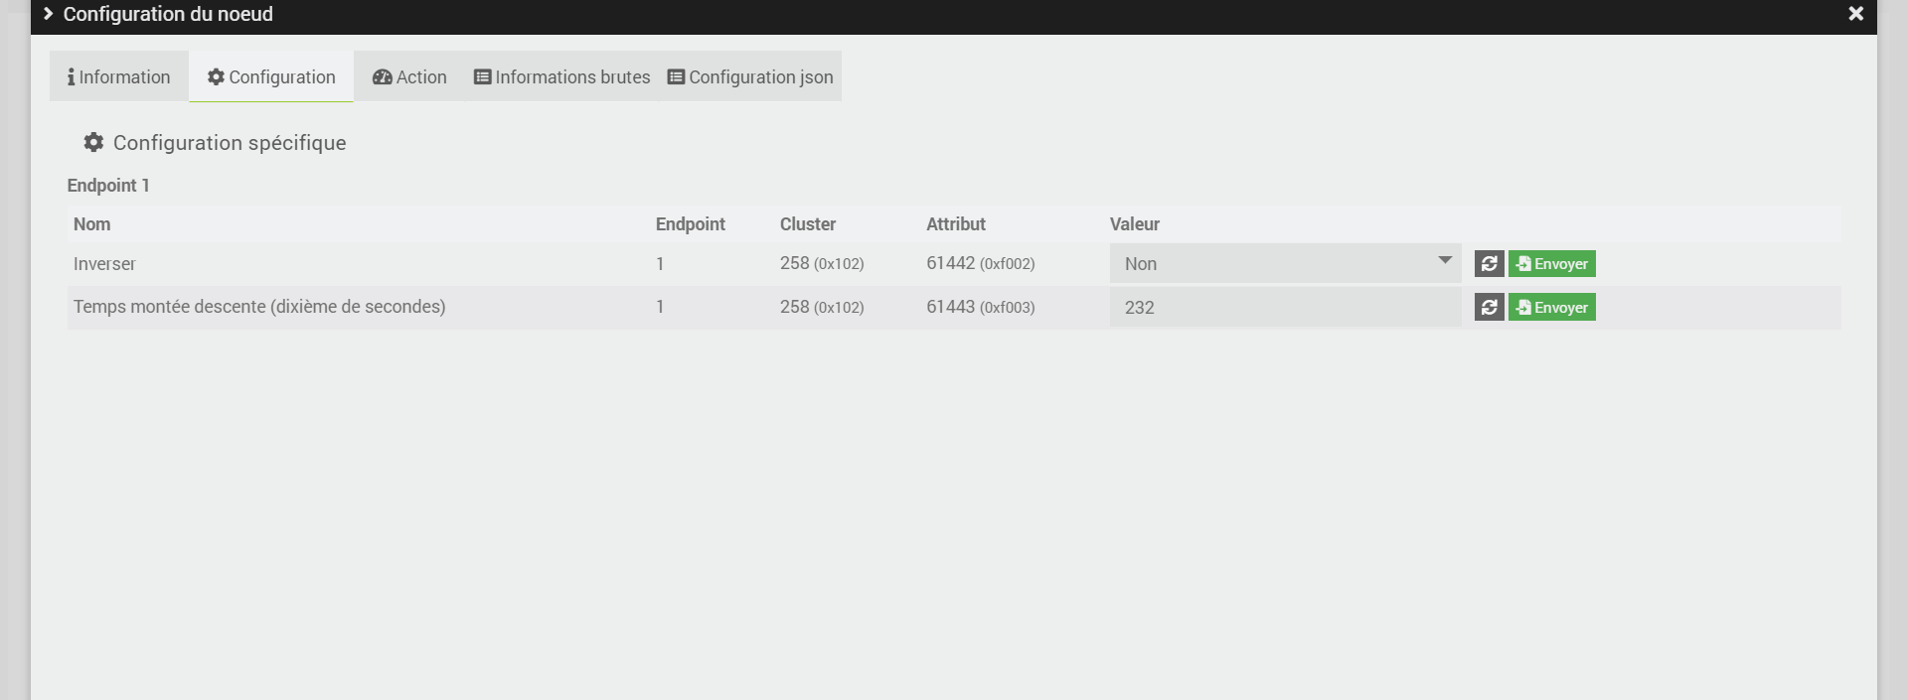This screenshot has height=700, width=1908.
Task: Click the gear icon beside Configuration spécifique
Action: 93,143
